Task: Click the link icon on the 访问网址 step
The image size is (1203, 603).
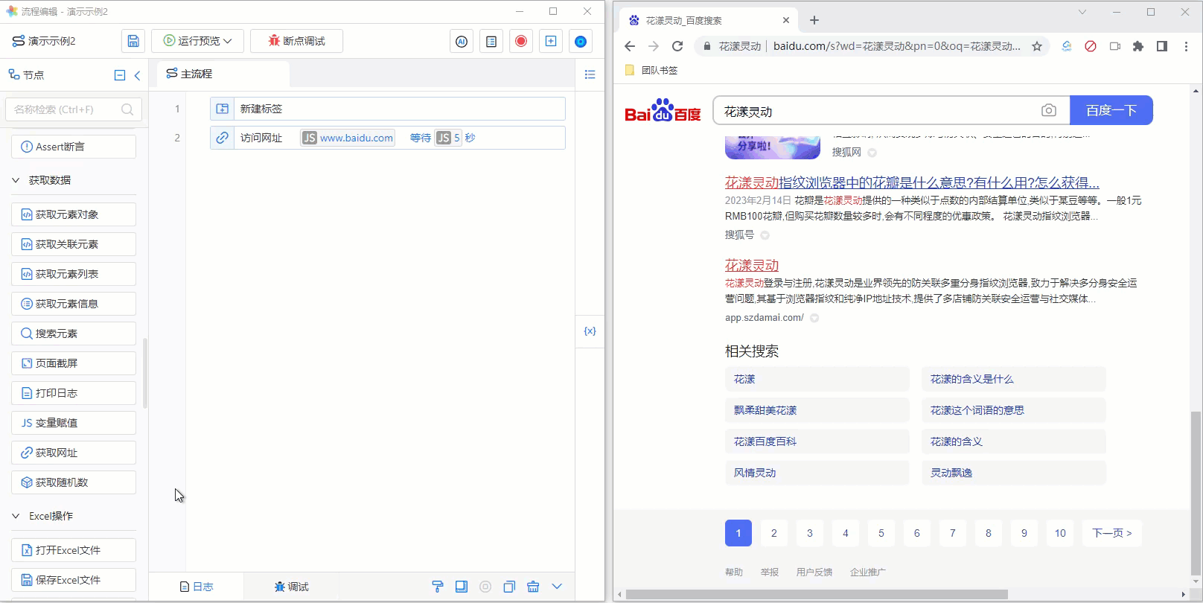Action: pyautogui.click(x=222, y=138)
